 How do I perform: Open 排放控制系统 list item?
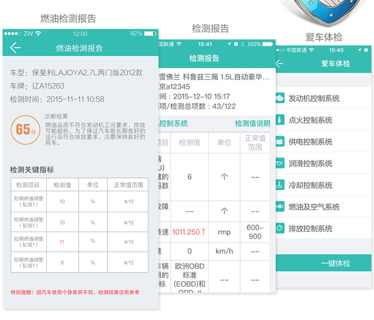tap(324, 228)
